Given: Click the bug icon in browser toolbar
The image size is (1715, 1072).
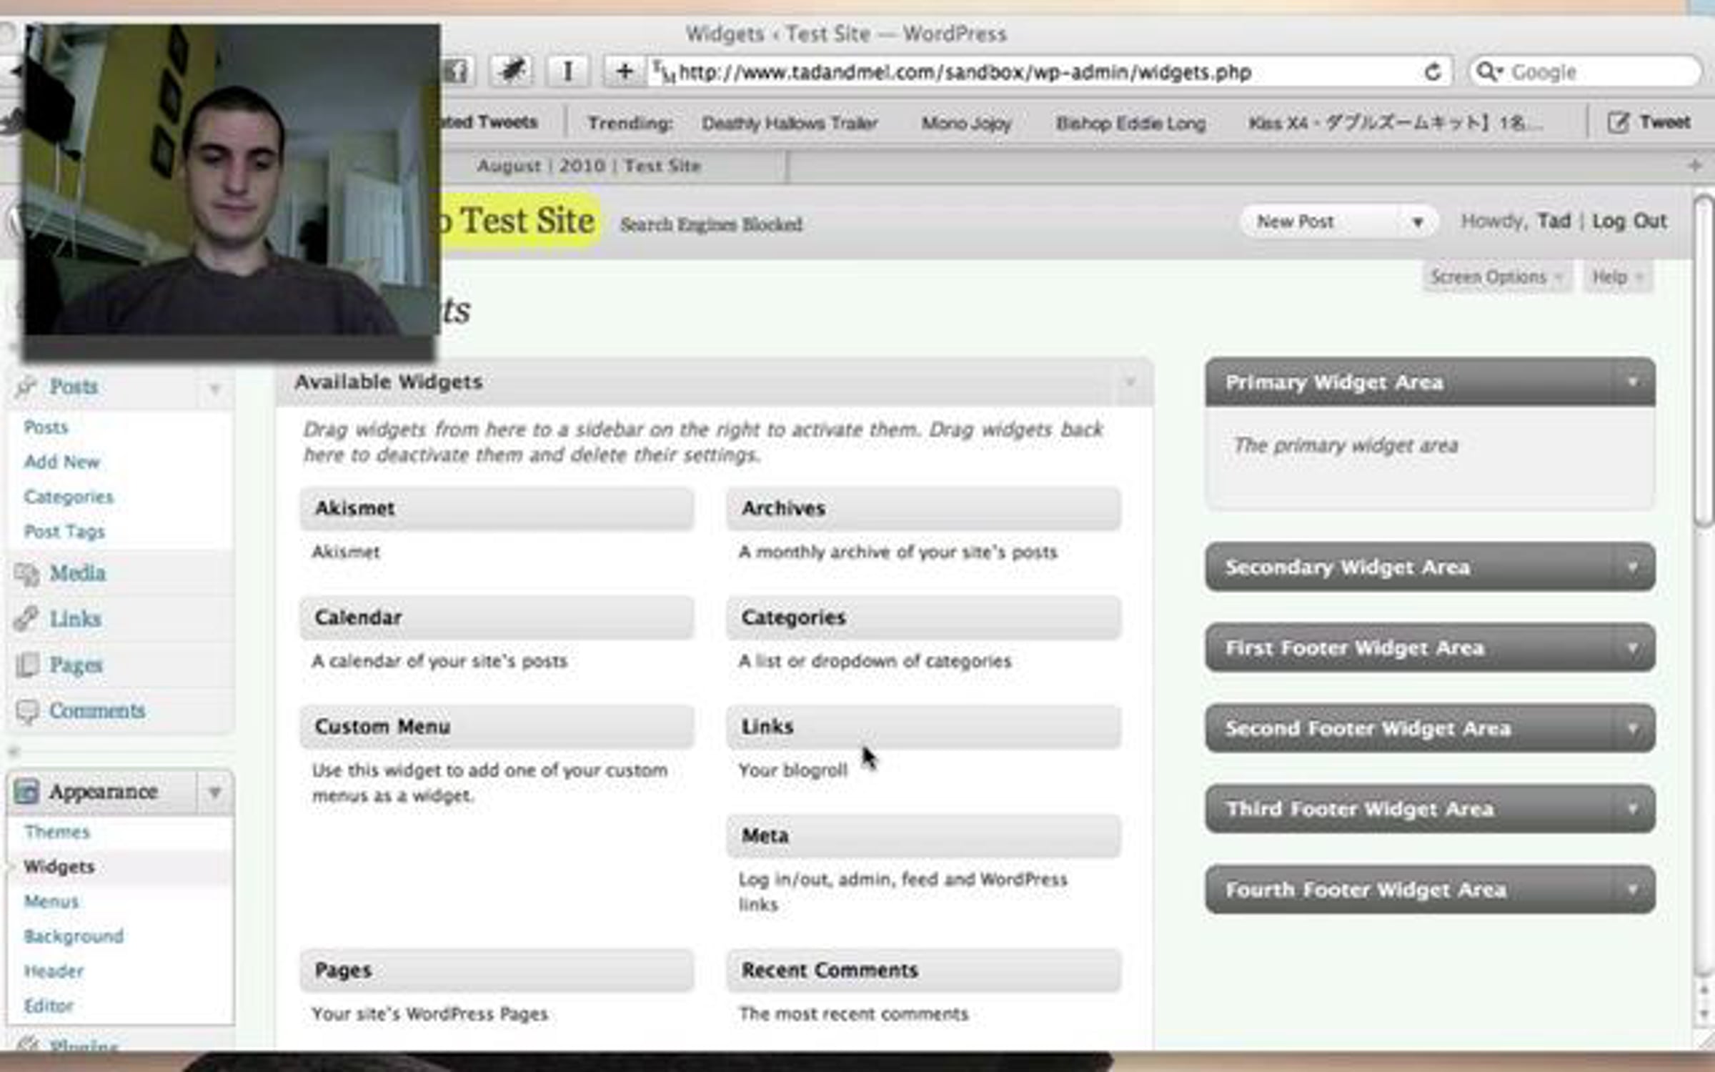Looking at the screenshot, I should 512,71.
